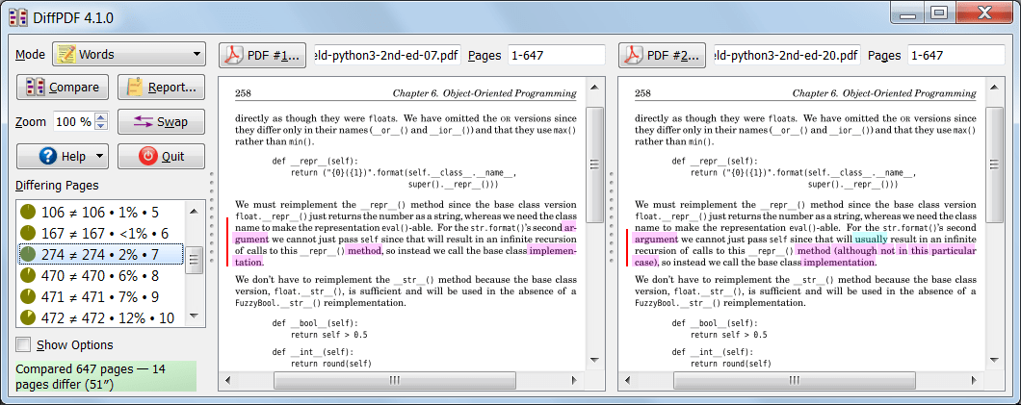The image size is (1021, 405).
Task: Open the Help button menu
Action: [x=62, y=156]
